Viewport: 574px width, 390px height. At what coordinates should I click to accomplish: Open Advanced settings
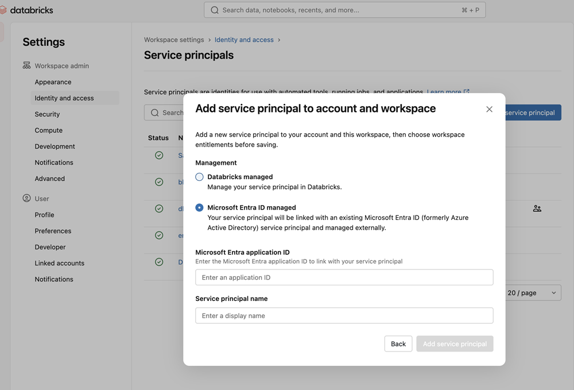(50, 179)
